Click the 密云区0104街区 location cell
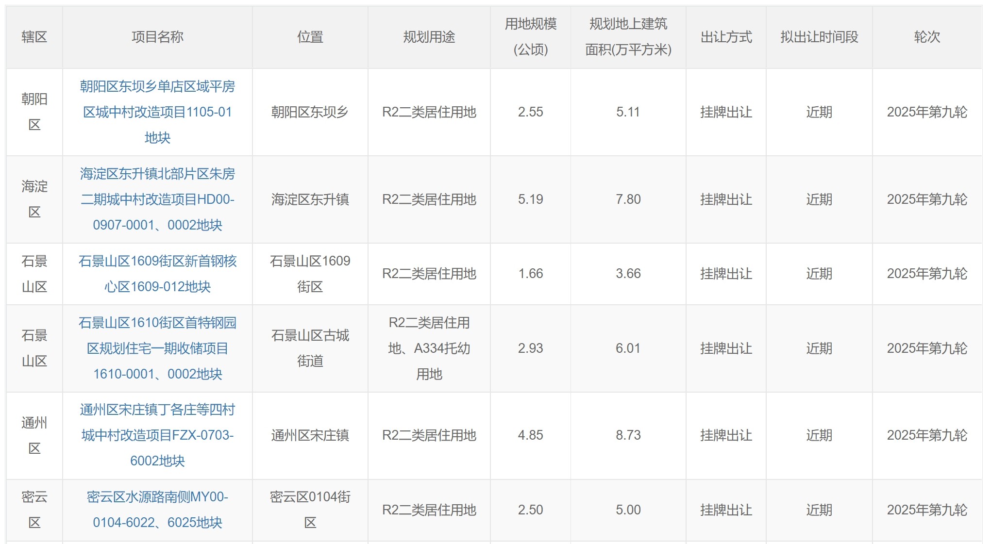The image size is (991, 544). click(x=310, y=510)
